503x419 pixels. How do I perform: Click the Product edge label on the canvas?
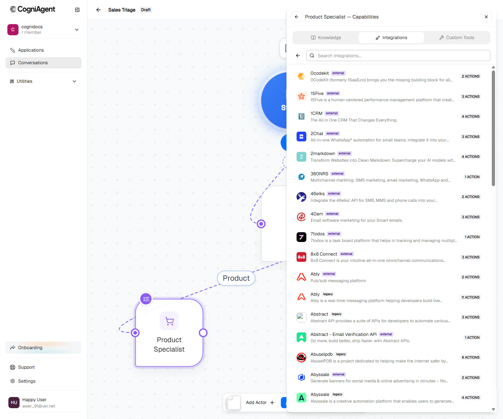click(236, 278)
